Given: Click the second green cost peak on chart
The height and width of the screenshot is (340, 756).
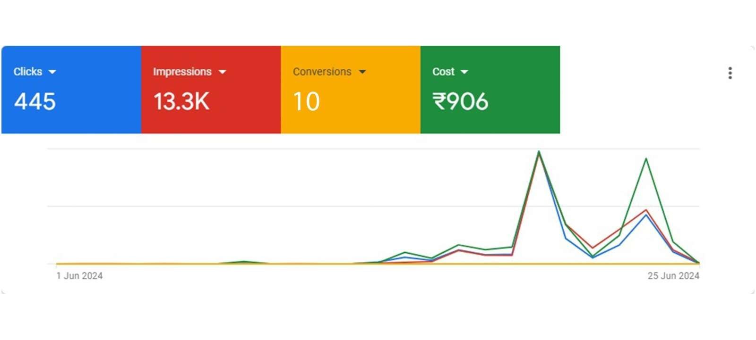Looking at the screenshot, I should point(646,159).
